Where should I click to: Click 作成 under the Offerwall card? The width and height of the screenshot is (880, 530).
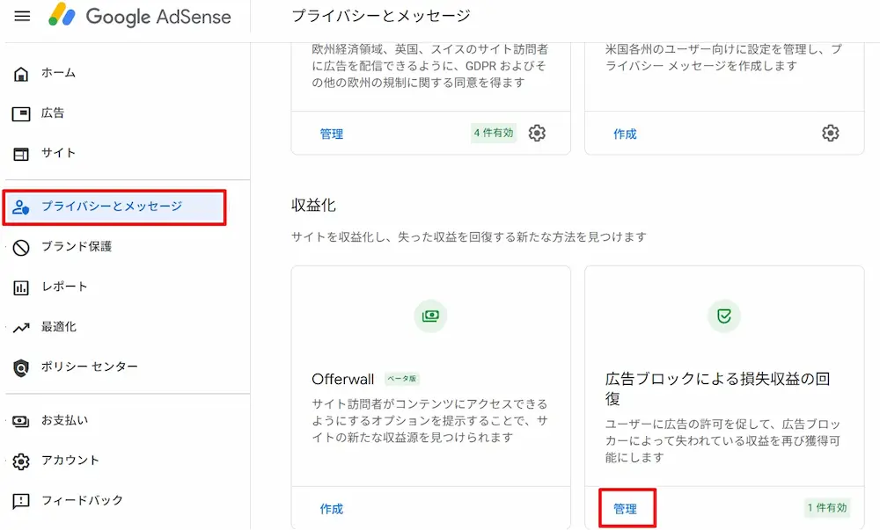[330, 508]
